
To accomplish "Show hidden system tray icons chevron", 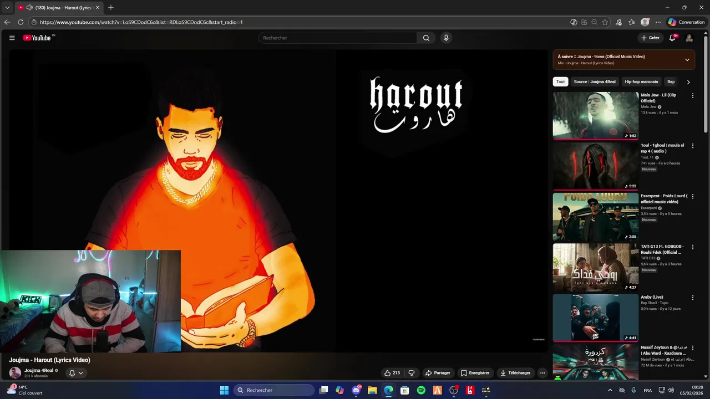I will tap(610, 390).
